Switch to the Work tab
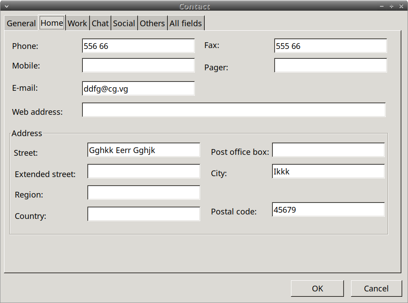 [x=77, y=24]
